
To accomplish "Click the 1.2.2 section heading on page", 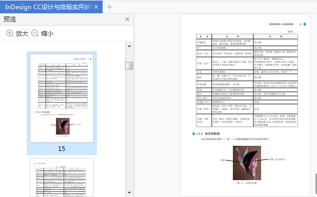I will point(206,134).
